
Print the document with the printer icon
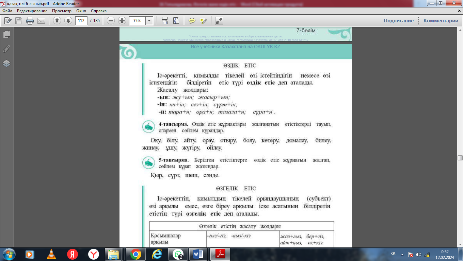(30, 21)
